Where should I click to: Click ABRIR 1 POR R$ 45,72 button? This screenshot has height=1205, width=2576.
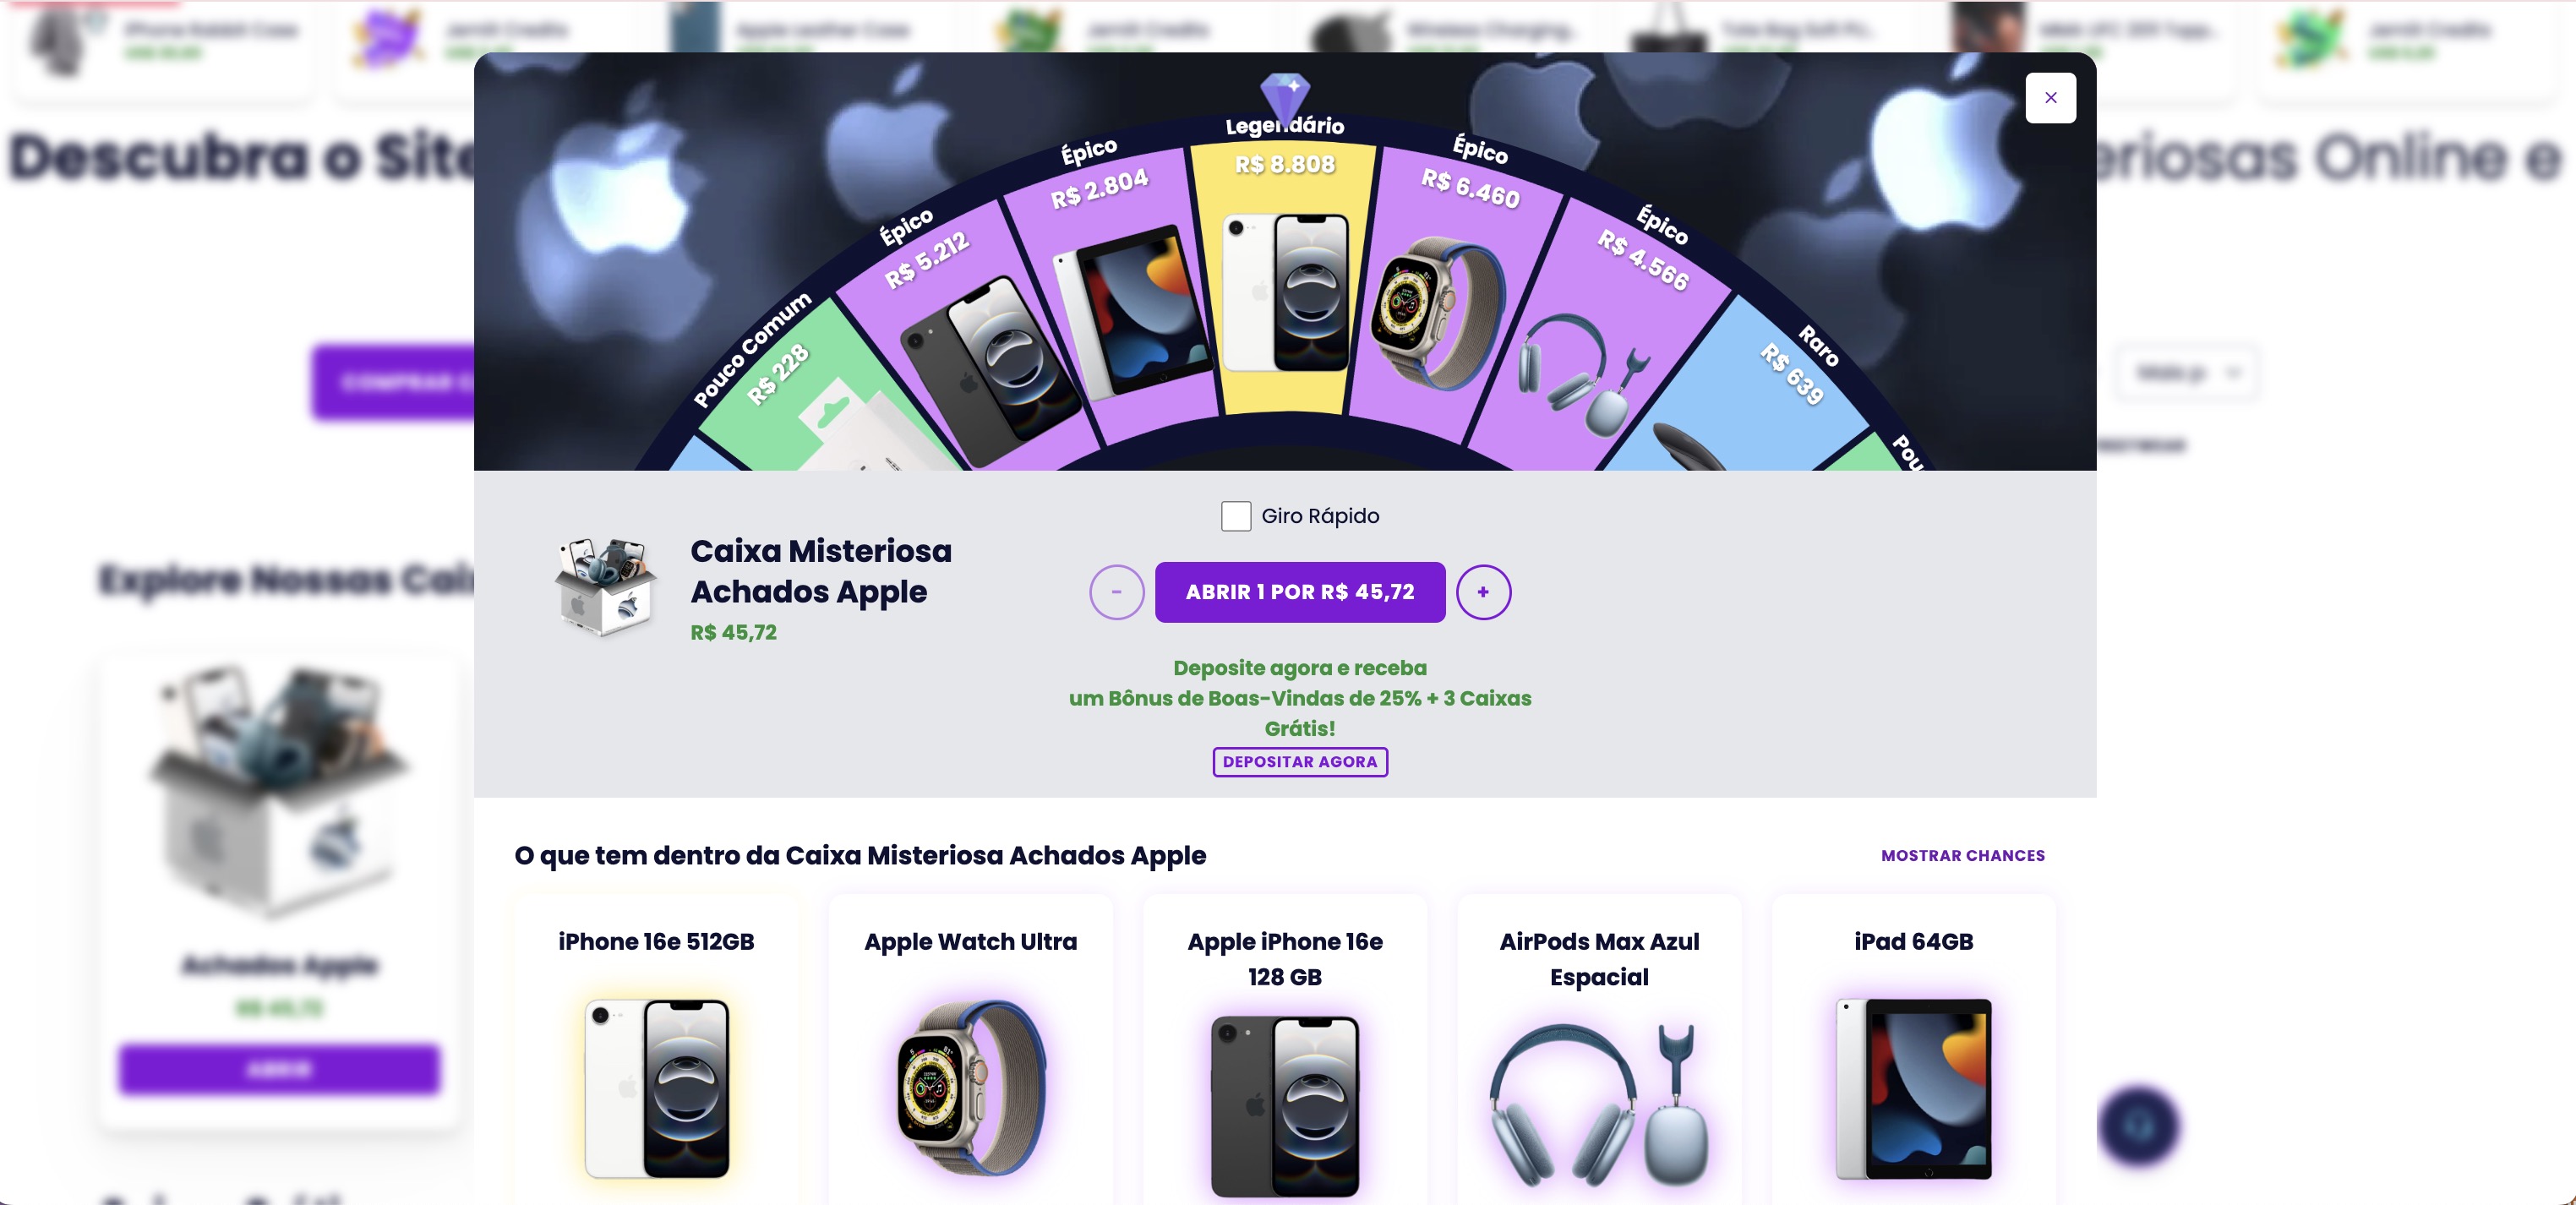pos(1300,592)
